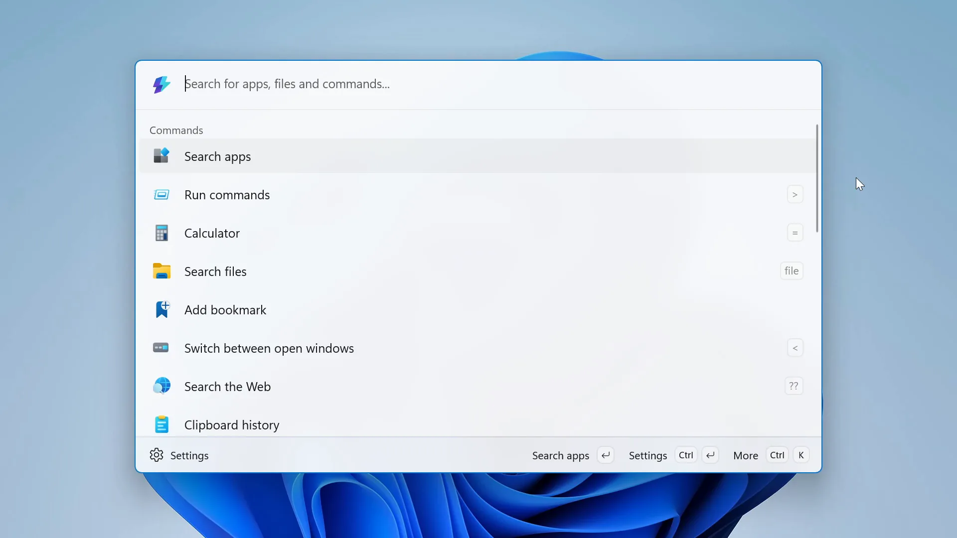Open Settings via the gear icon
Viewport: 957px width, 538px height.
[157, 455]
